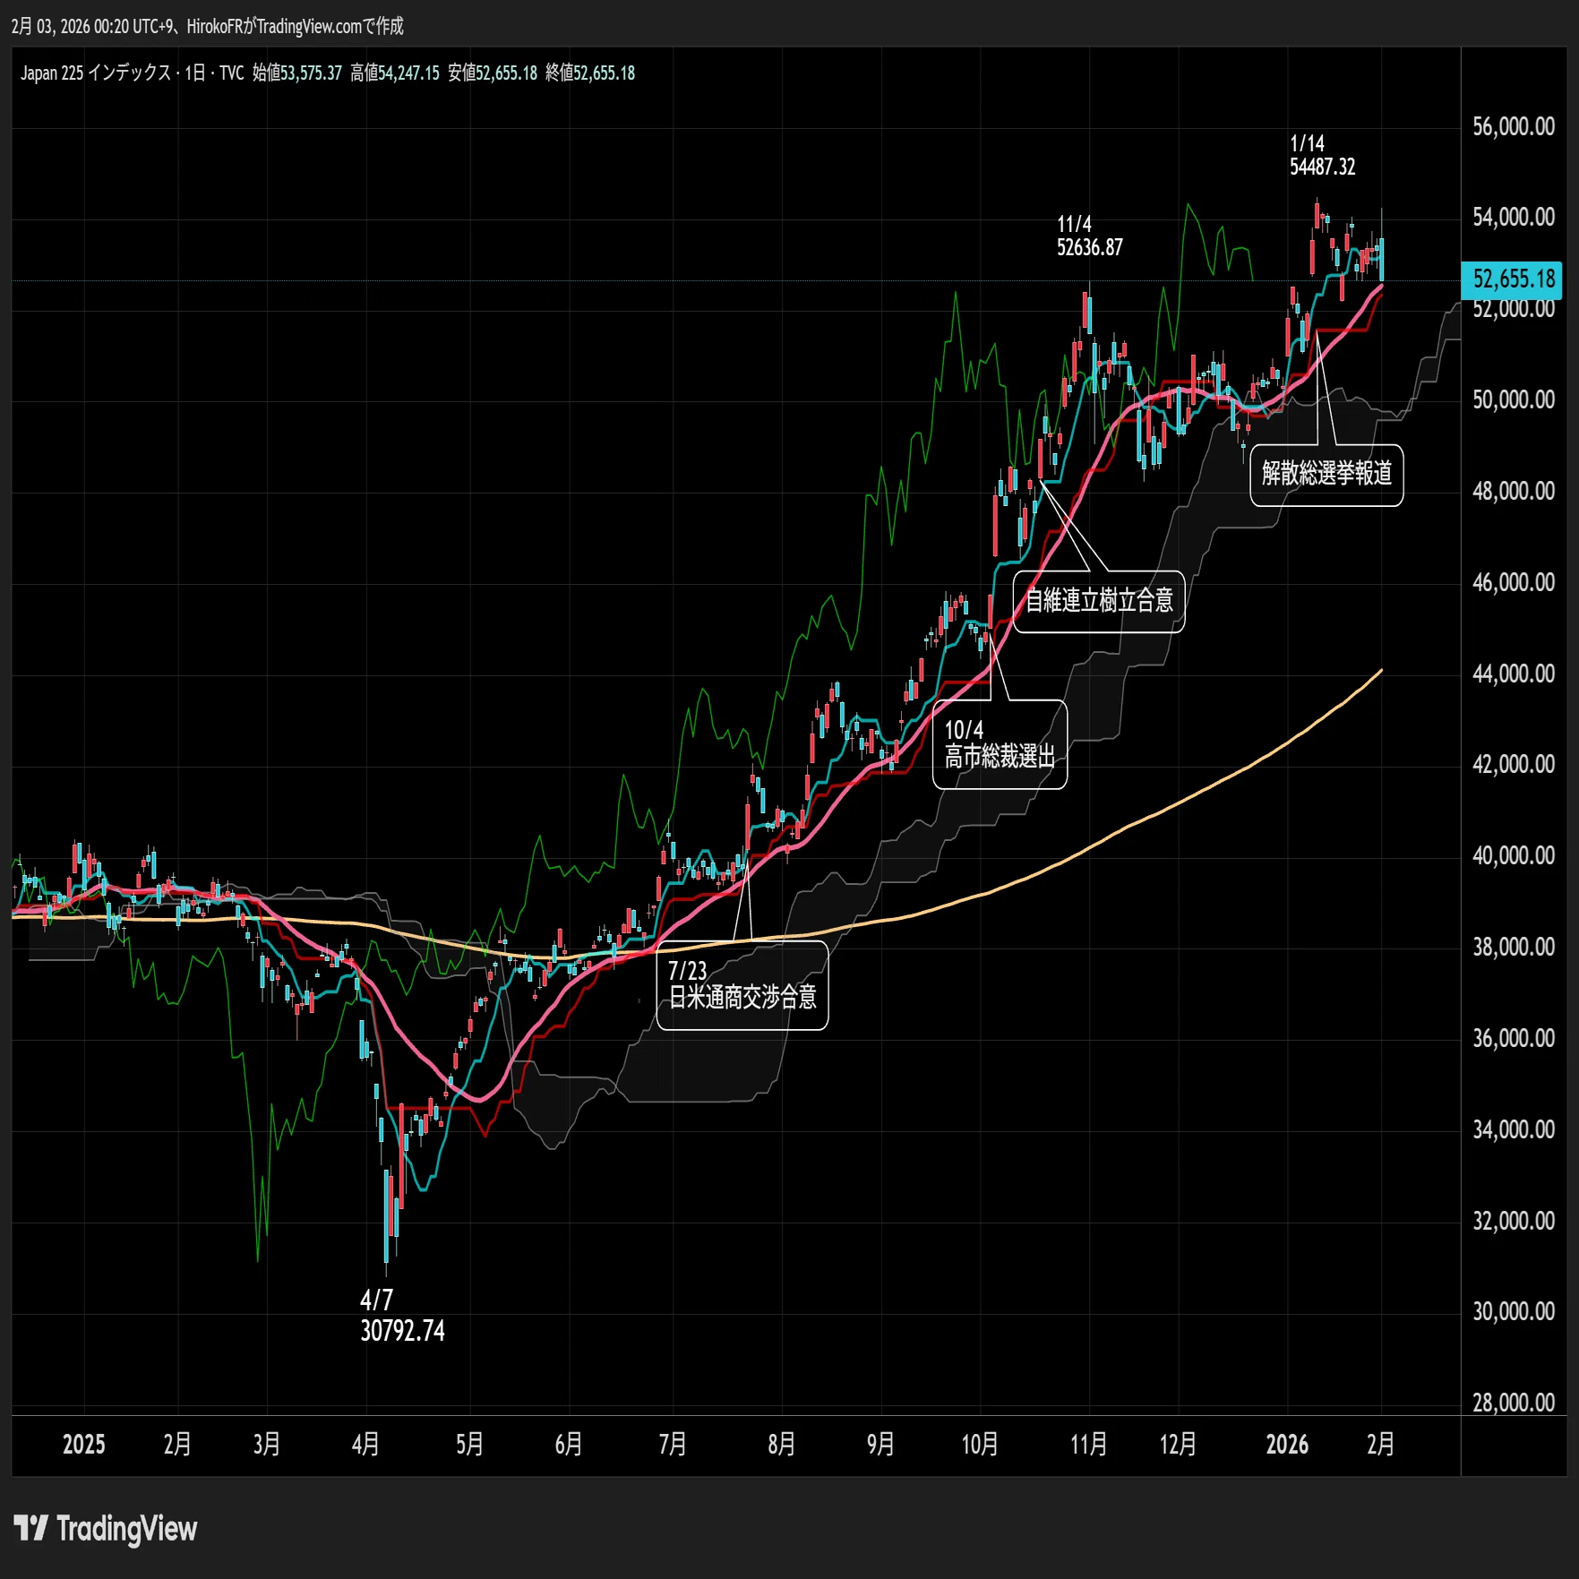Click the 5月 label on the time axis
Screen dimensions: 1579x1579
[469, 1445]
